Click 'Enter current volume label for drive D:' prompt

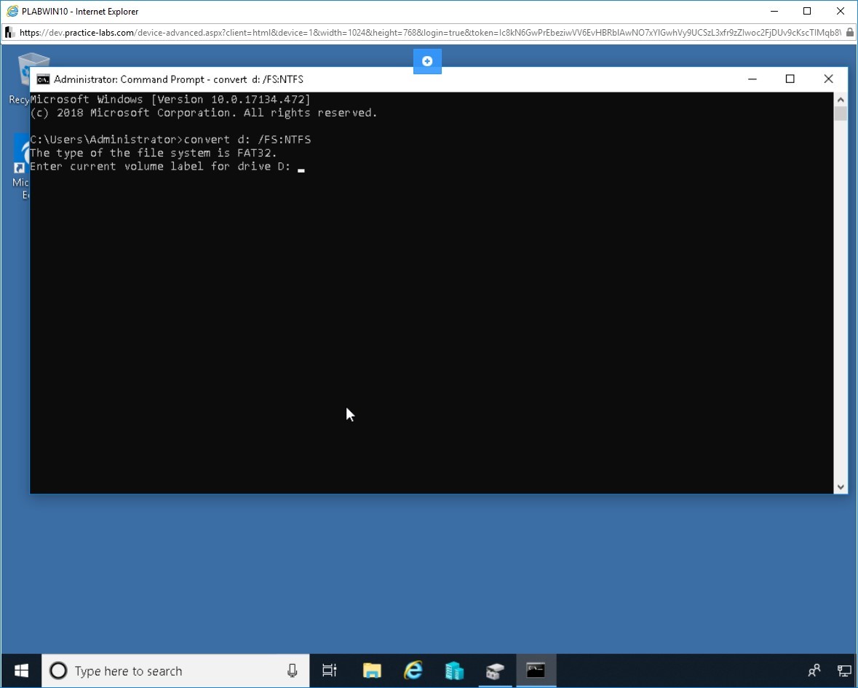tap(160, 167)
